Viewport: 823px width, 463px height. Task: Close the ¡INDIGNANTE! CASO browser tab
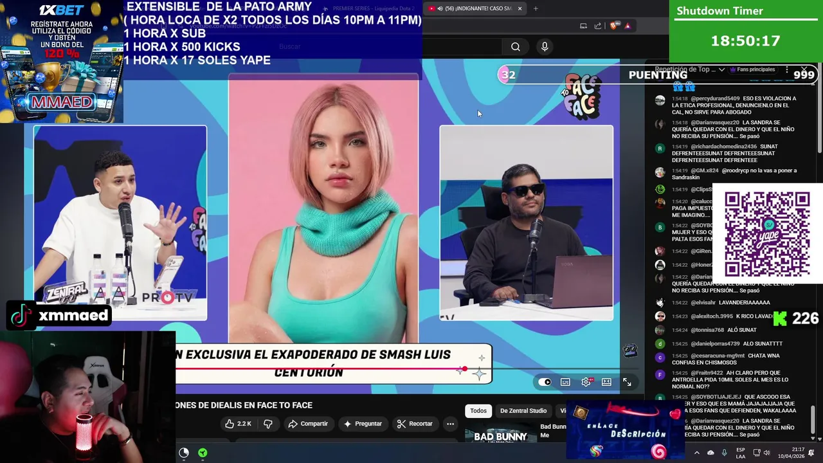click(520, 8)
